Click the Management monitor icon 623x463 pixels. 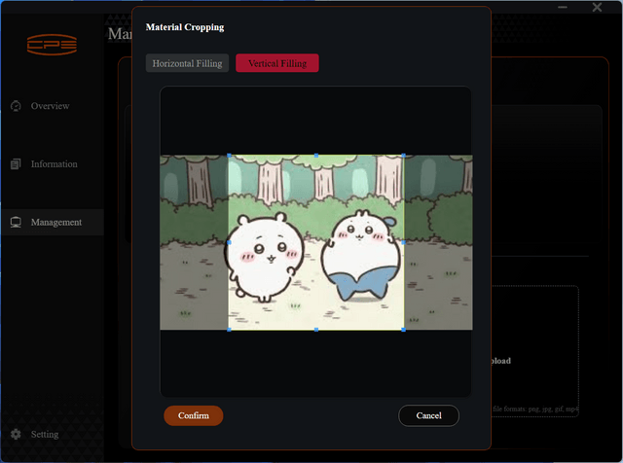coord(16,222)
